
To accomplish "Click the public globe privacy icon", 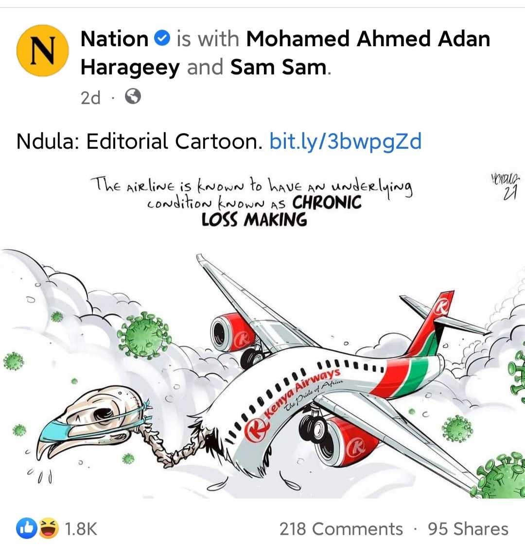I will pyautogui.click(x=133, y=96).
